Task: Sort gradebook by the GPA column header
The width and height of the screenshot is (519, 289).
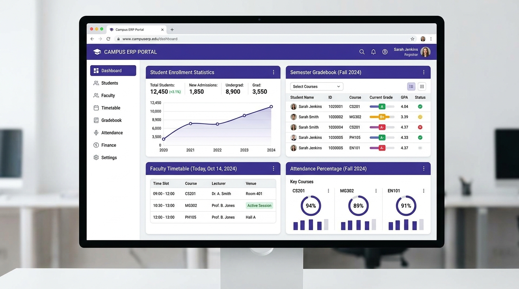Action: [x=404, y=97]
